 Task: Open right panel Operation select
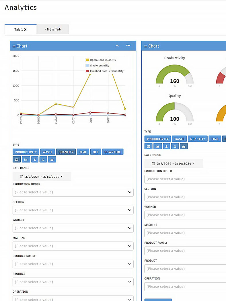pyautogui.click(x=185, y=287)
